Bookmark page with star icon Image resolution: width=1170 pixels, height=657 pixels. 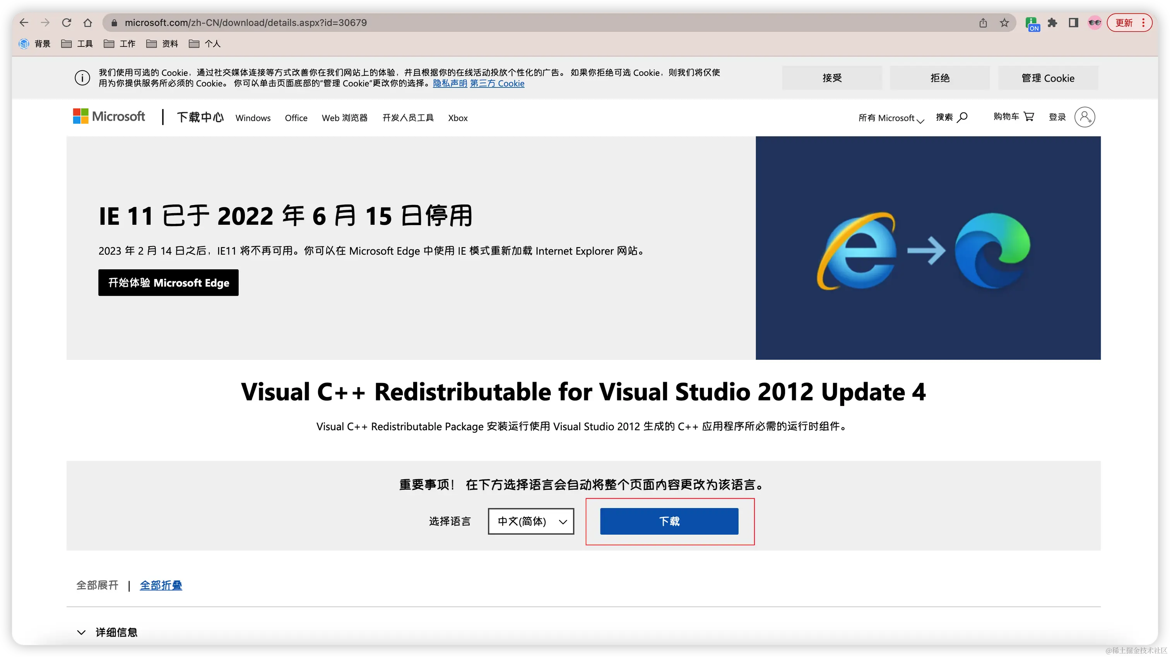pyautogui.click(x=1004, y=23)
